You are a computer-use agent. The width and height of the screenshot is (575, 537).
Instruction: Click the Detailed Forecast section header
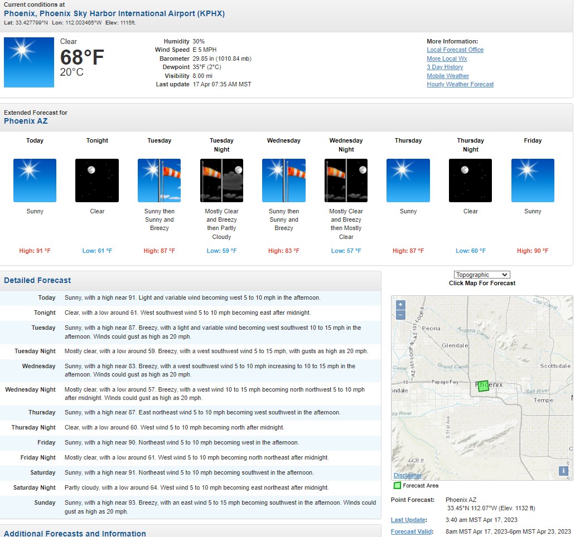[37, 280]
